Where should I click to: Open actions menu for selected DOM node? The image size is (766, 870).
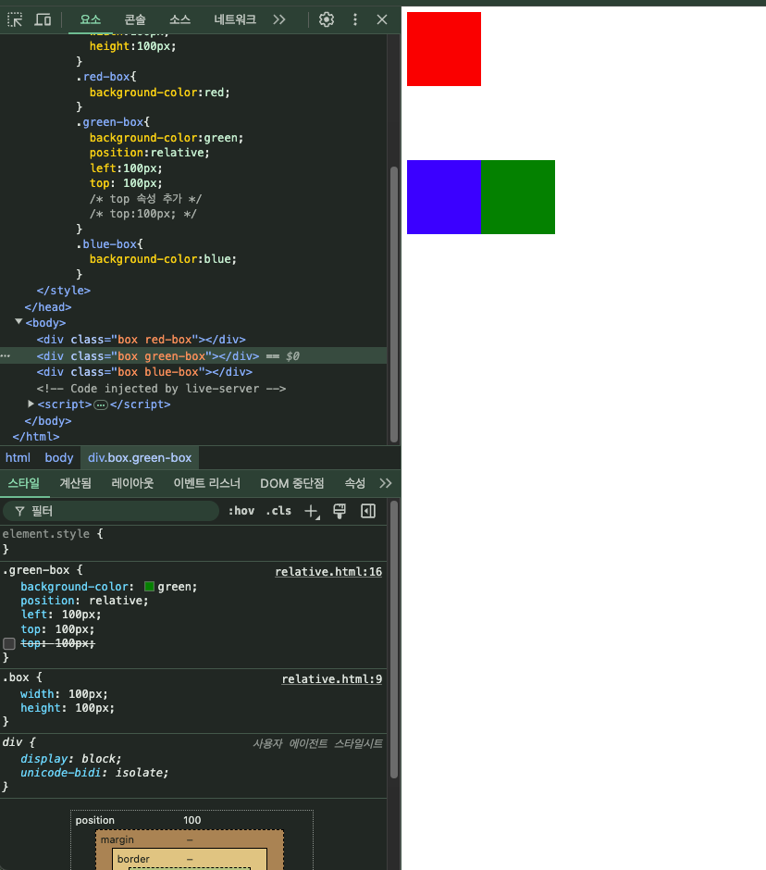6,356
